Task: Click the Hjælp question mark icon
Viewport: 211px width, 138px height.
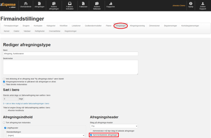Action: tap(191, 5)
